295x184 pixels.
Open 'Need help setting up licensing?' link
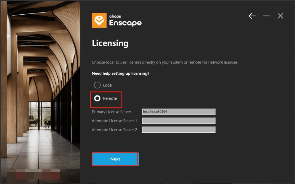[121, 73]
